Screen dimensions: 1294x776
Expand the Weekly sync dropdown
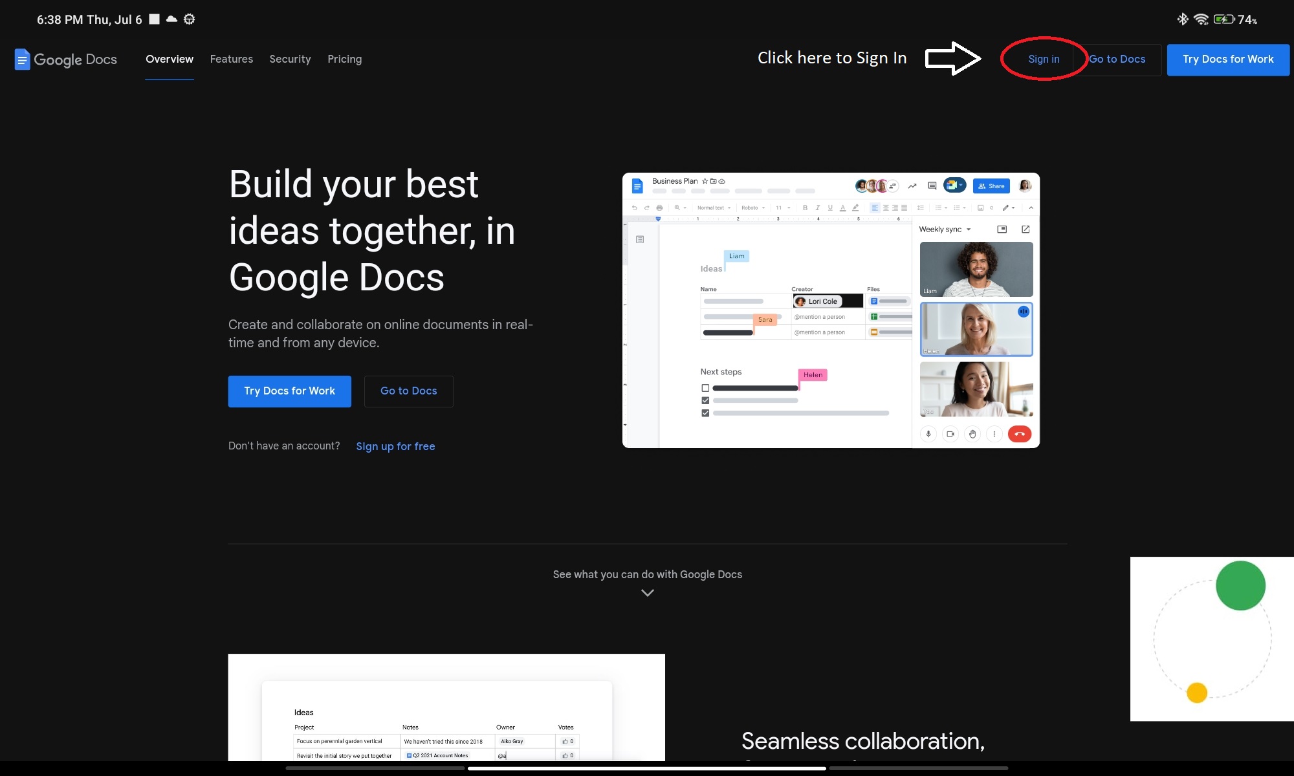[x=969, y=230]
